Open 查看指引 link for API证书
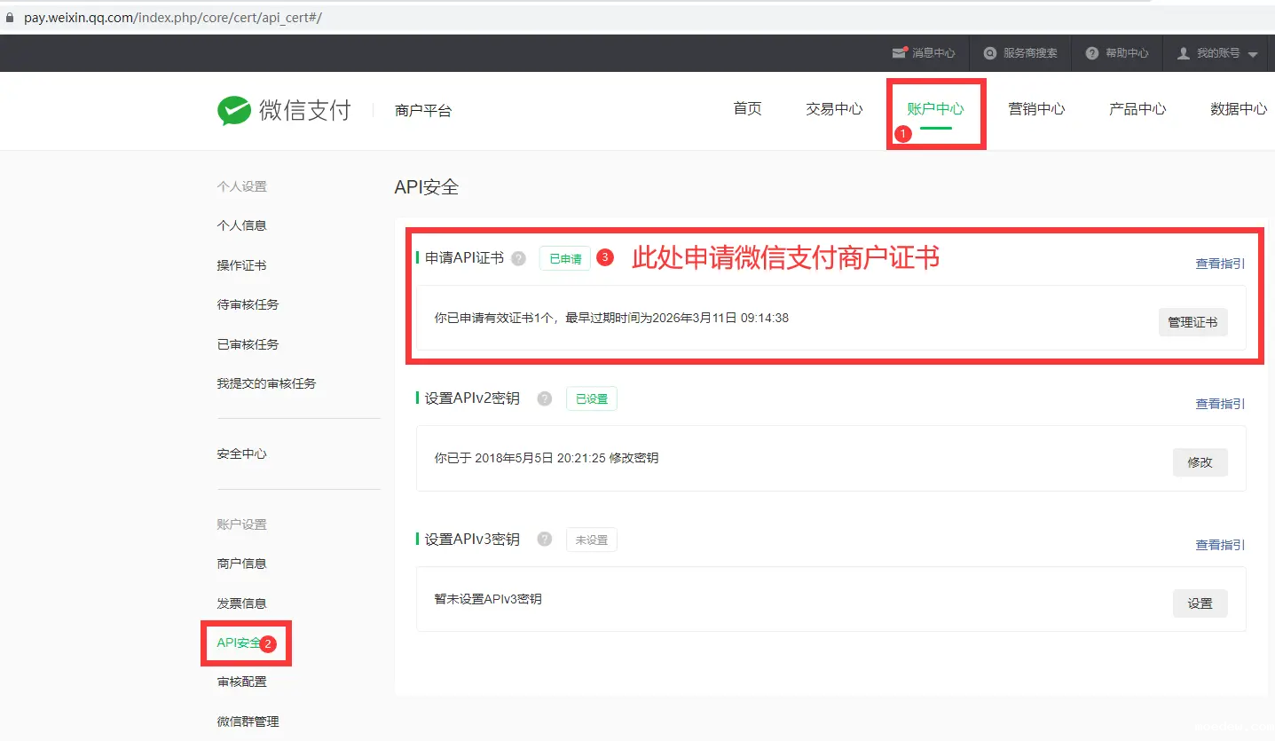This screenshot has width=1275, height=741. coord(1220,264)
